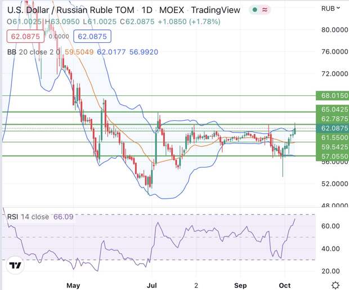
Task: Click the RSI 60.00 scale value
Action: pos(330,226)
